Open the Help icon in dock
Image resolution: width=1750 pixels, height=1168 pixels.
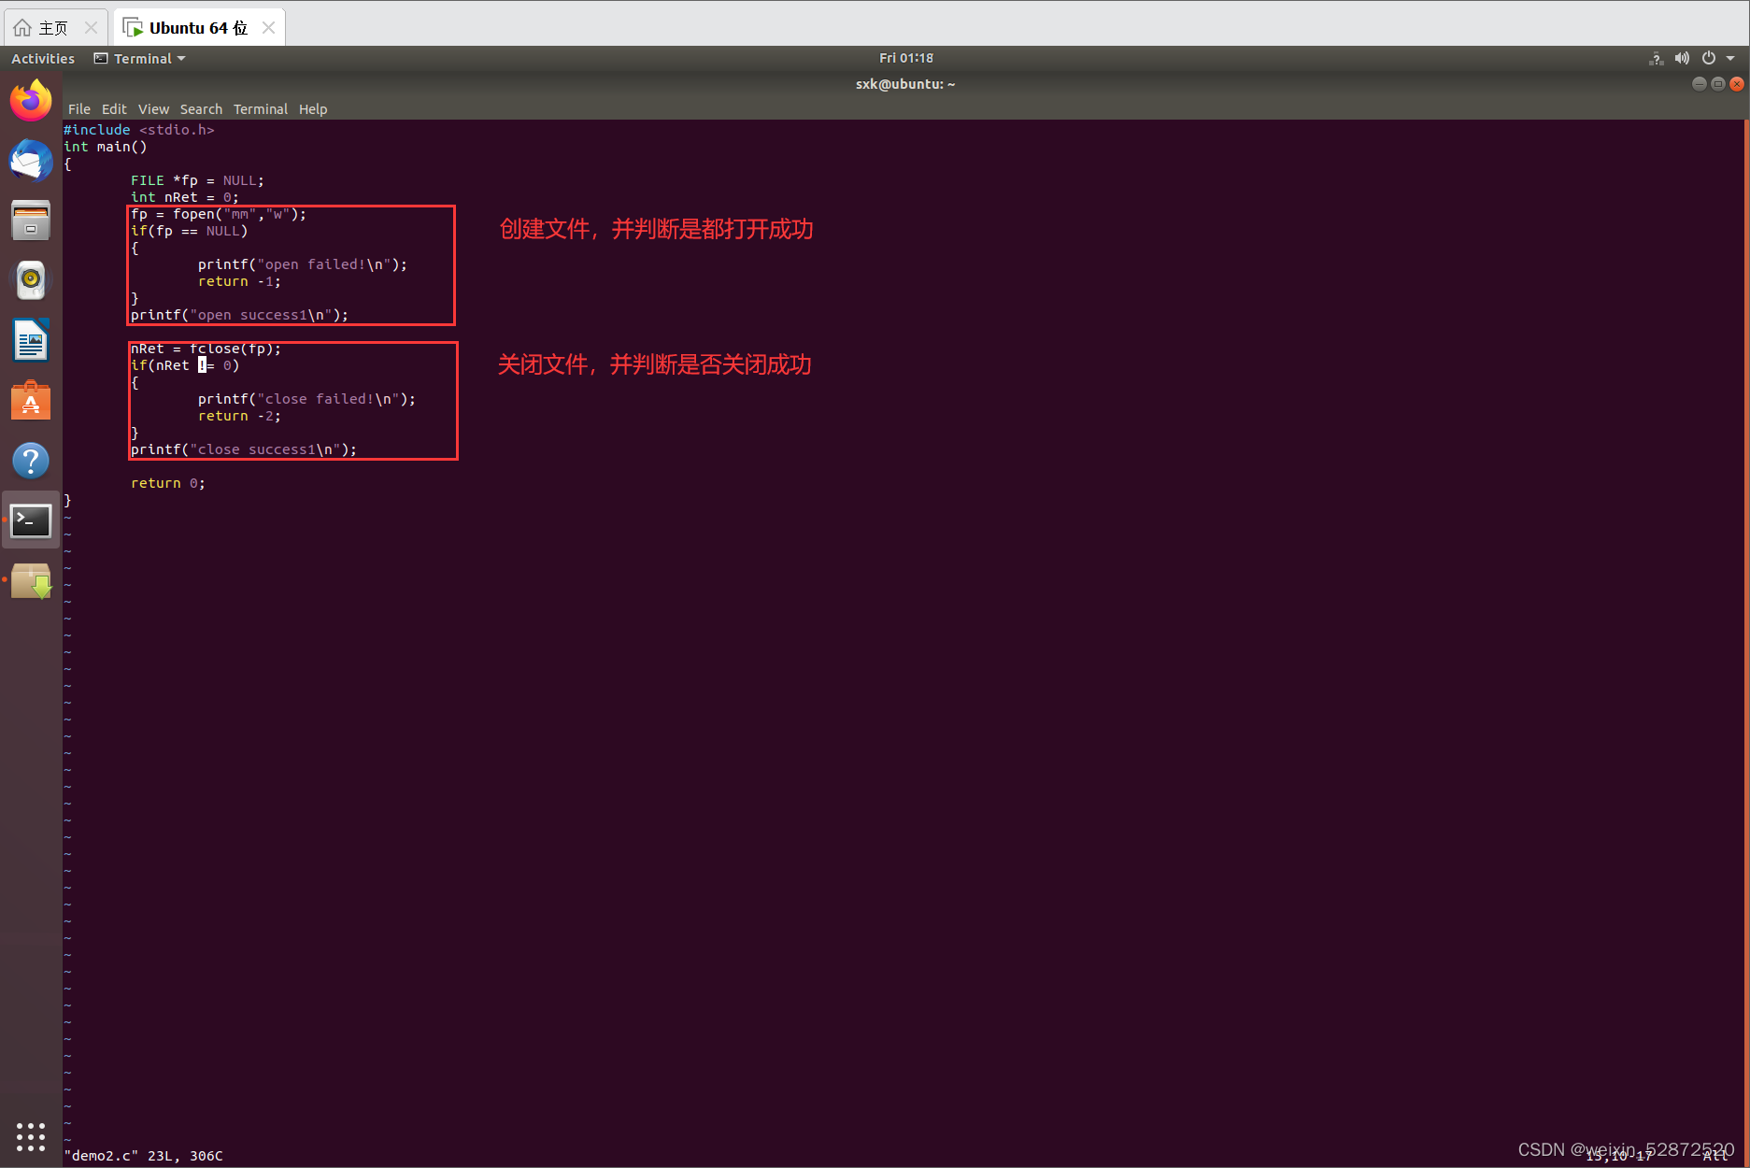click(x=31, y=461)
